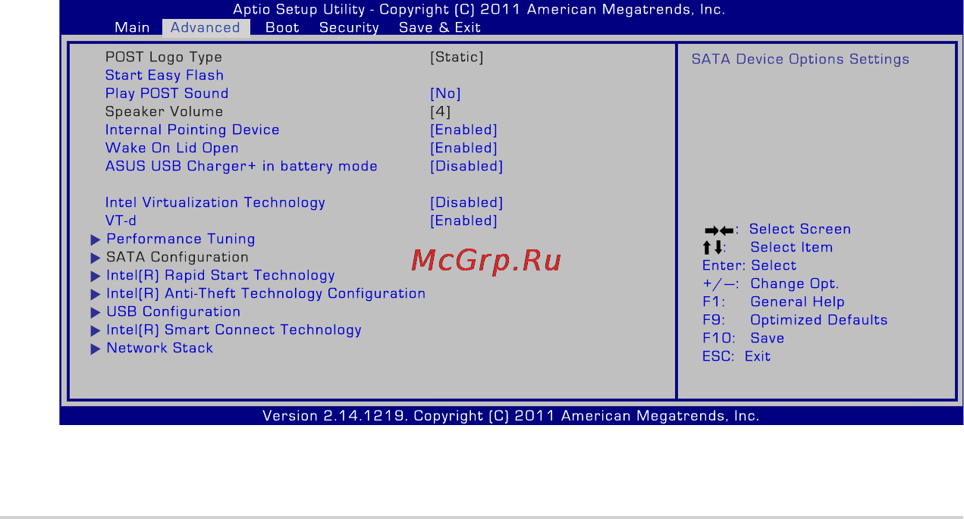Screen dimensions: 964x519
Task: Switch to the Main tab
Action: [x=132, y=27]
